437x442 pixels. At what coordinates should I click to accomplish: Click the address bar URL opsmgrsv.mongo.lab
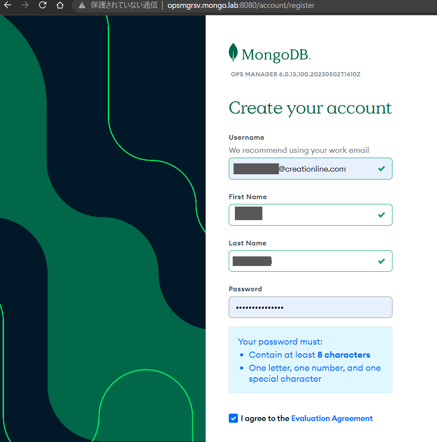(241, 5)
